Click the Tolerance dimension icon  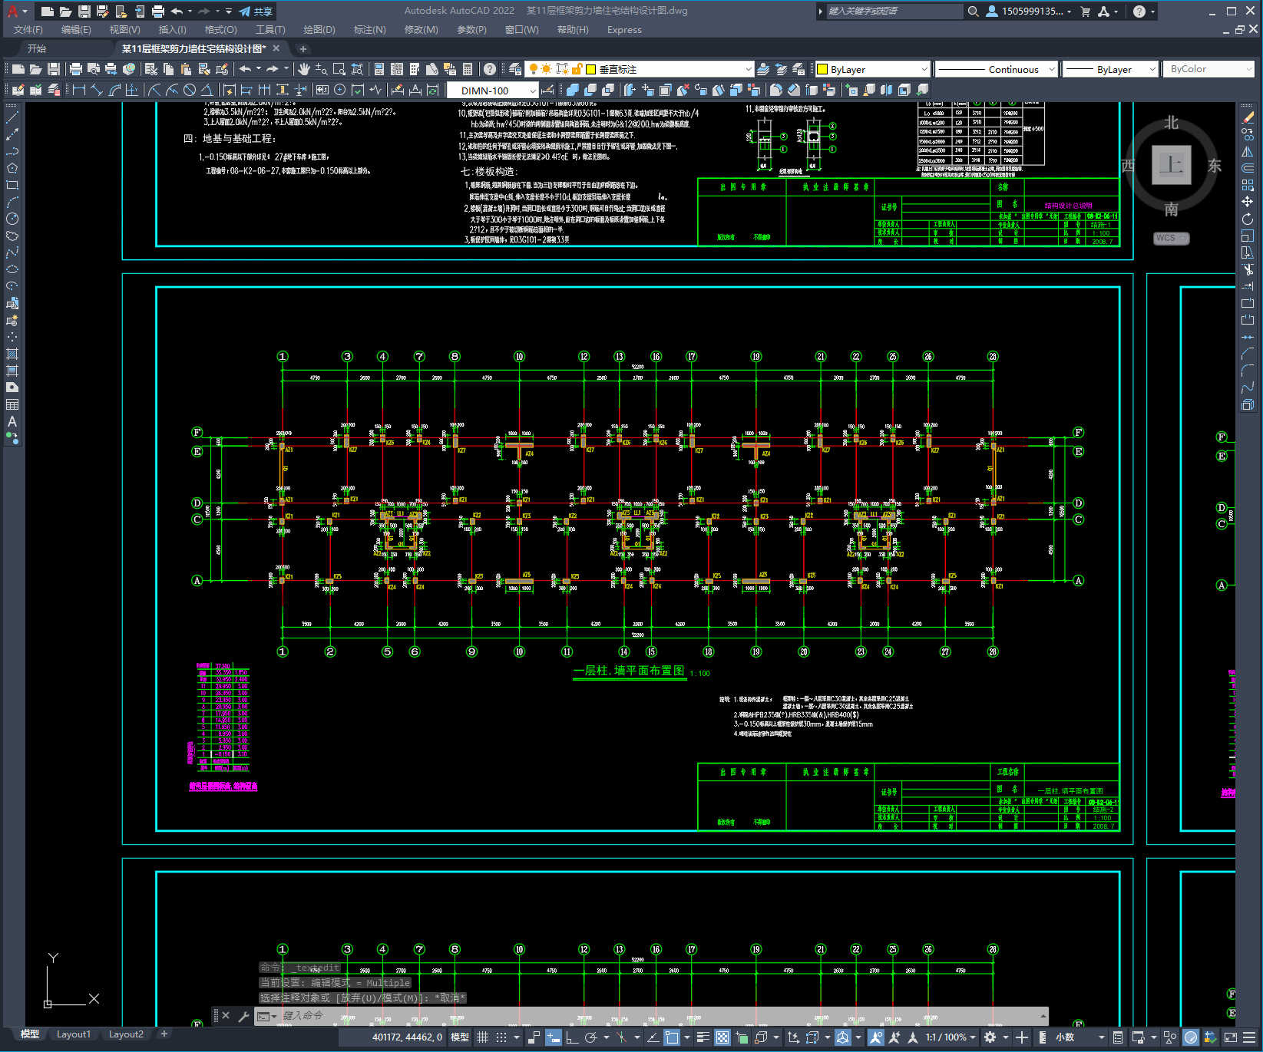(x=322, y=90)
